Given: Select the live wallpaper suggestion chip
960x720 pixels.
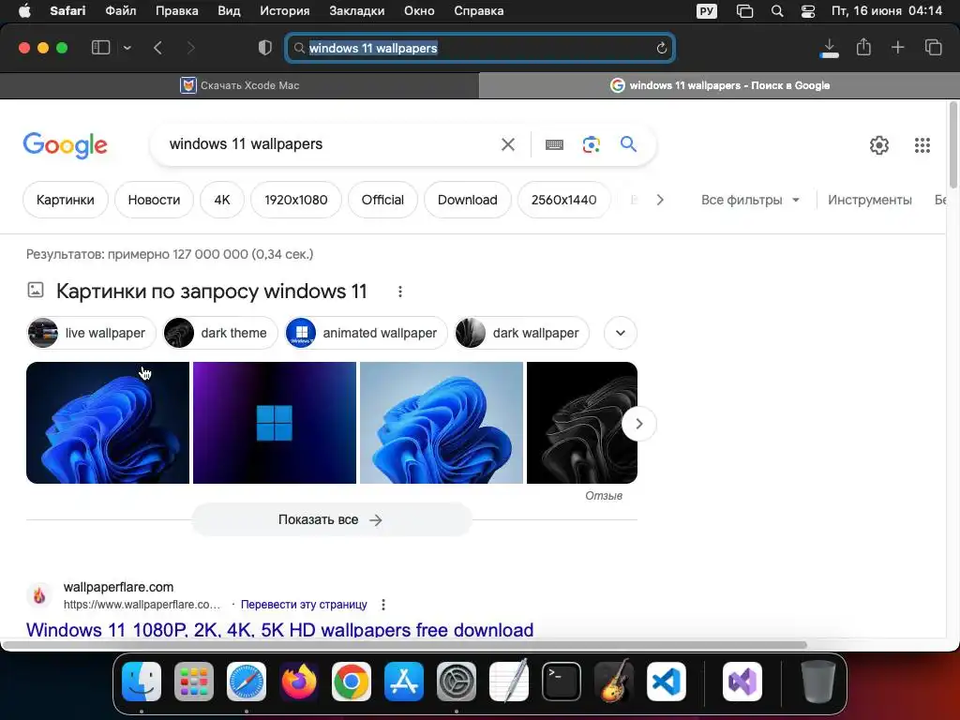Looking at the screenshot, I should coord(91,333).
